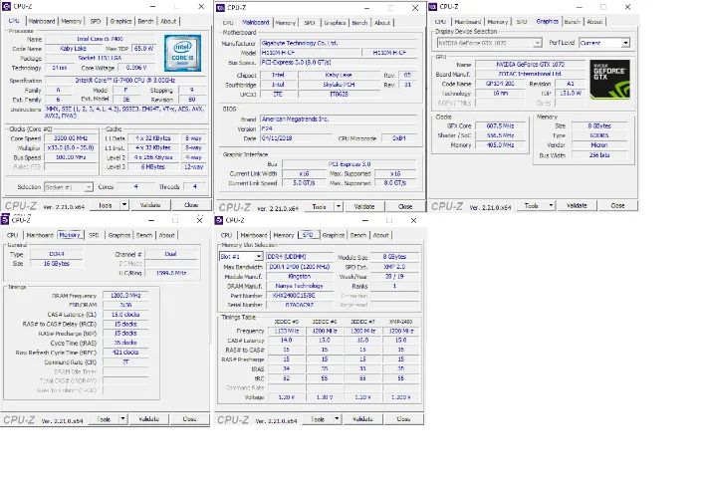Image resolution: width=704 pixels, height=478 pixels.
Task: Click Close button in SPD window
Action: [x=403, y=419]
